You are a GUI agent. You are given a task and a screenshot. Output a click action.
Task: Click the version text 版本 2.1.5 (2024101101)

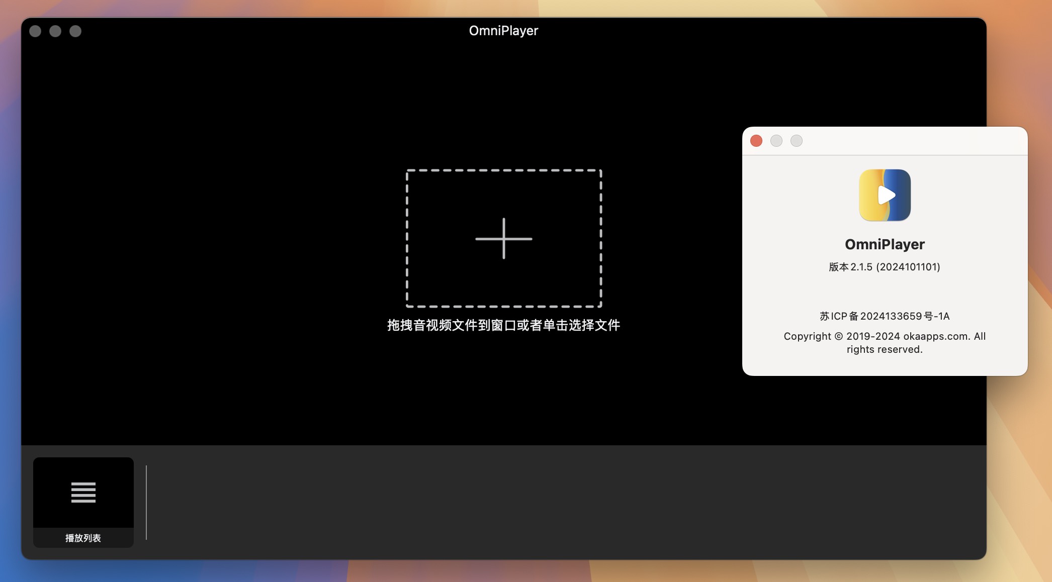(885, 267)
